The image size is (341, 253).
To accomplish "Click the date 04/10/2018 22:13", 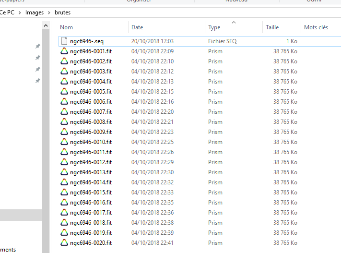I will pos(153,82).
